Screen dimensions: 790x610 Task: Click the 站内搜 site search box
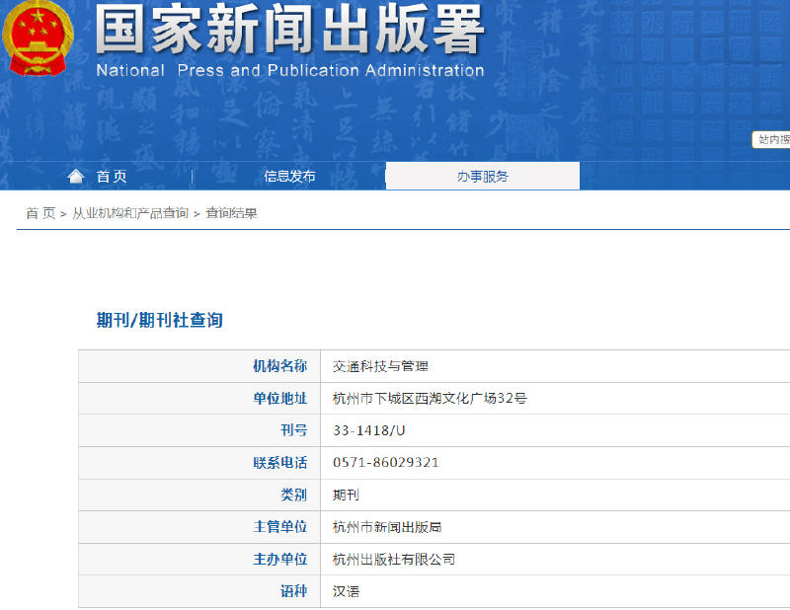(x=771, y=139)
